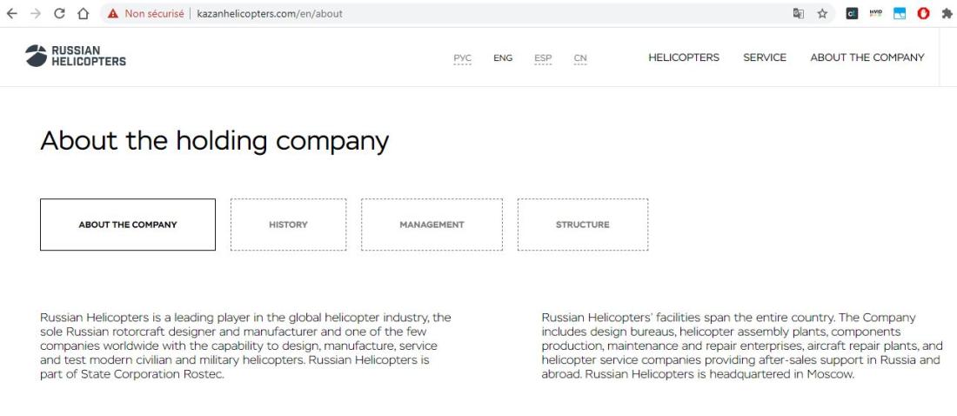Screen dimensions: 957x416
Task: Switch language to РУС
Action: click(x=463, y=58)
